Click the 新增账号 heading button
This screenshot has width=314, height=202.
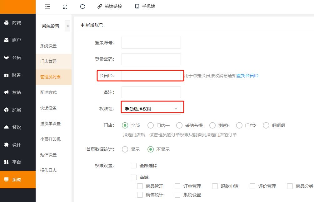pos(92,25)
